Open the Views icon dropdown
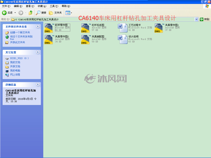Viewport: 211px width, 158px height. pos(69,13)
